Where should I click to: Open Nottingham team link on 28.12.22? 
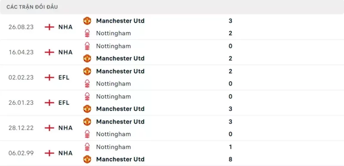pos(114,134)
